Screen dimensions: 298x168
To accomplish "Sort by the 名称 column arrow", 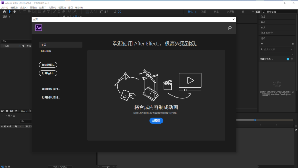I will (x=20, y=46).
